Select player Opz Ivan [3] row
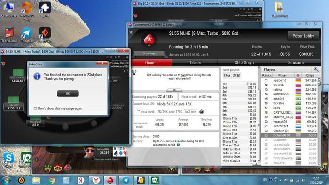329x185 pixels. 289,131
